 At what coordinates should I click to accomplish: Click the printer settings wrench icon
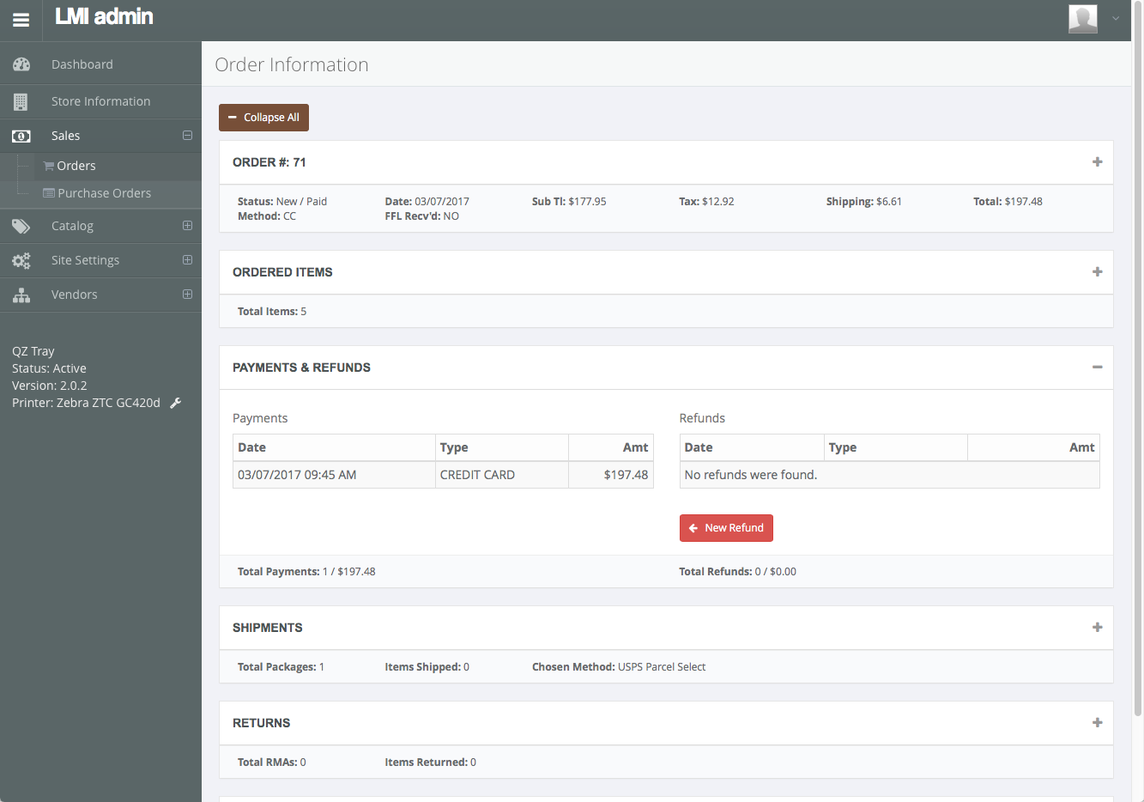(x=176, y=403)
